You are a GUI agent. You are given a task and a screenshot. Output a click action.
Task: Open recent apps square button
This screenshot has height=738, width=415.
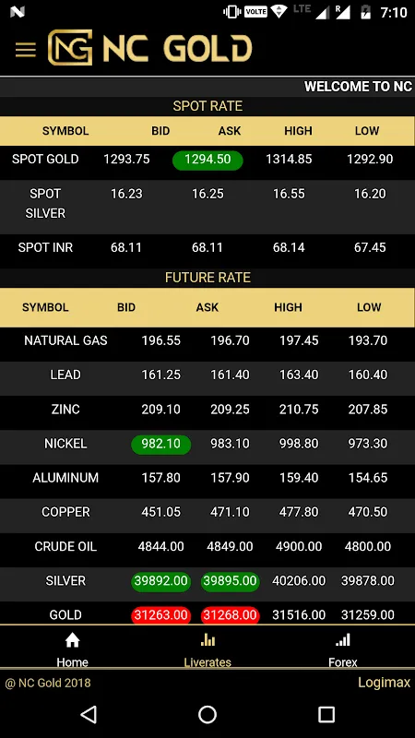[326, 714]
